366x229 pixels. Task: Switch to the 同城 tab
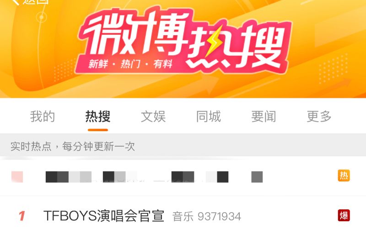pos(209,117)
